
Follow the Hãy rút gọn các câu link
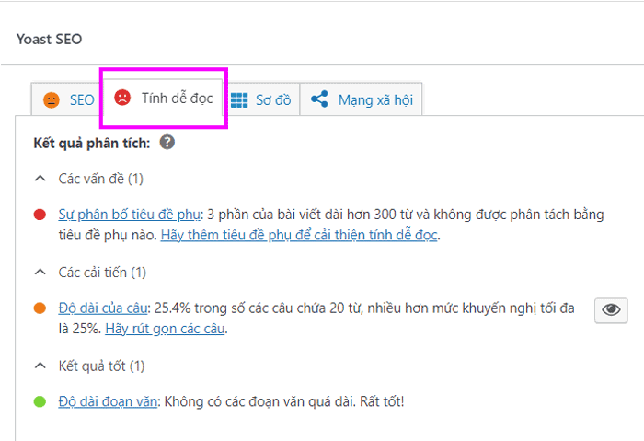pyautogui.click(x=165, y=329)
